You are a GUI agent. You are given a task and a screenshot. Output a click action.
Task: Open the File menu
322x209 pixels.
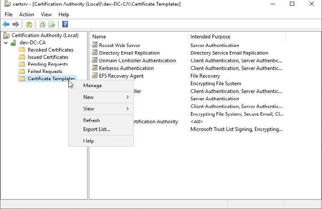(x=9, y=15)
